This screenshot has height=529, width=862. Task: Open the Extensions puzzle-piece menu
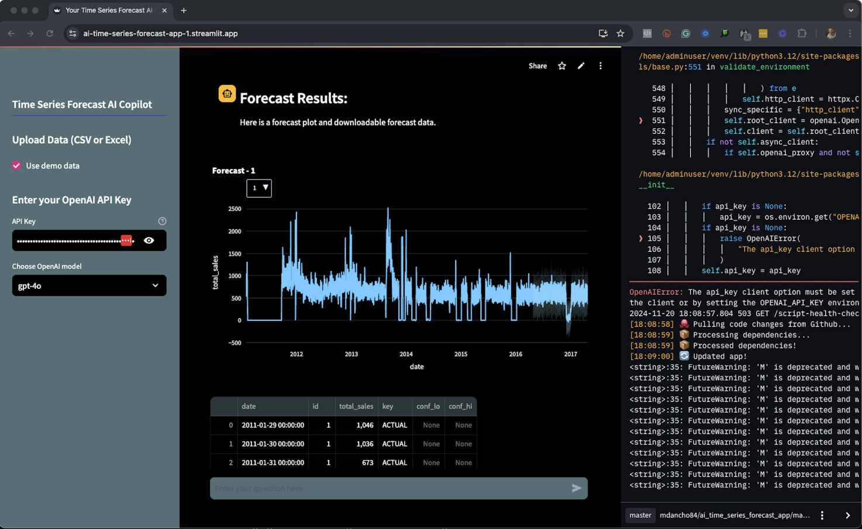click(x=802, y=33)
